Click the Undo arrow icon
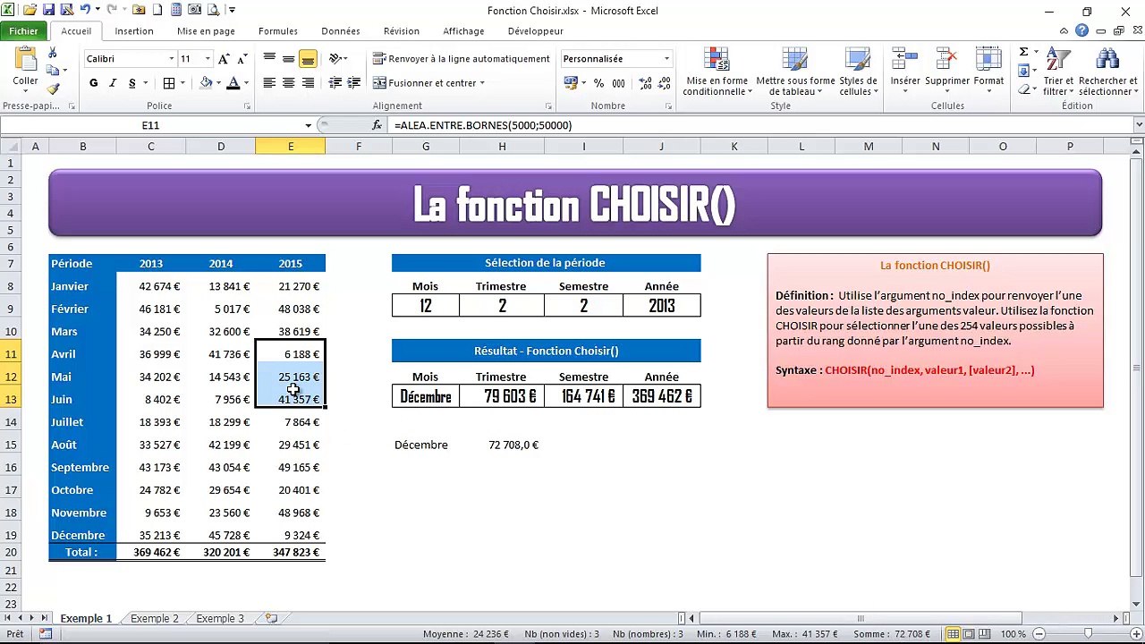Image resolution: width=1145 pixels, height=644 pixels. [84, 11]
